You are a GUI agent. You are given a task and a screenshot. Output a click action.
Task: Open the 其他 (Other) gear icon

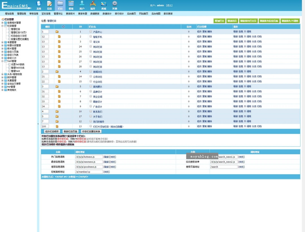pos(115,5)
